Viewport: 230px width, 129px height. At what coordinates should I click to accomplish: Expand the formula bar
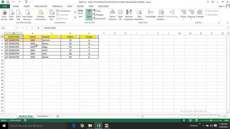227,28
